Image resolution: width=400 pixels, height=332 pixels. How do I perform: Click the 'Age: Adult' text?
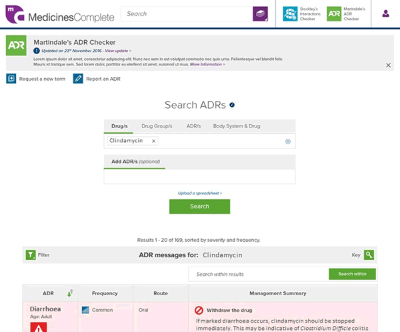[41, 317]
